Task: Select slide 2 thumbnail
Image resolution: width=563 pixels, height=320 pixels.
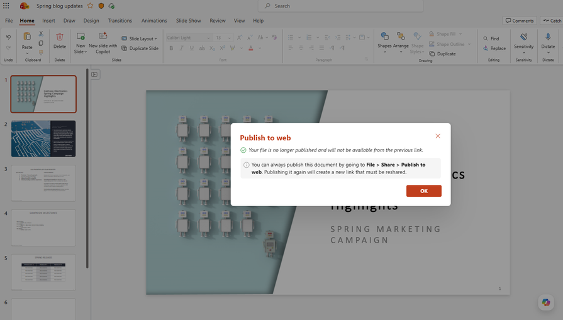Action: 43,138
